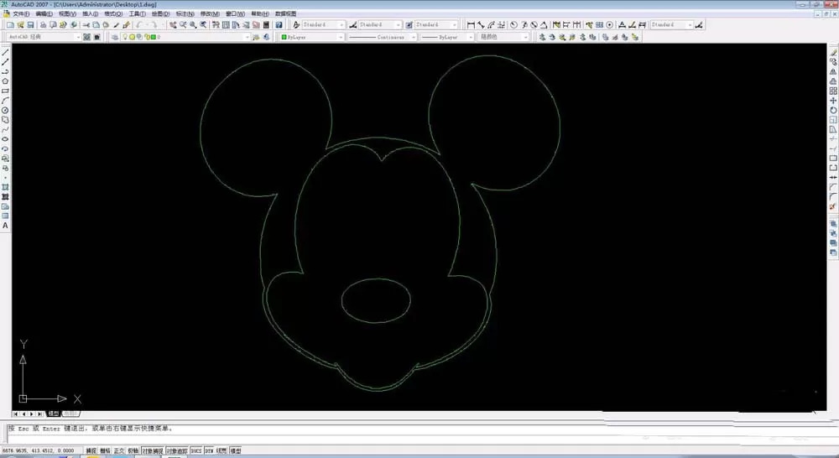Select the Hatch tool in Draw toolbar
The height and width of the screenshot is (458, 839).
pos(5,187)
